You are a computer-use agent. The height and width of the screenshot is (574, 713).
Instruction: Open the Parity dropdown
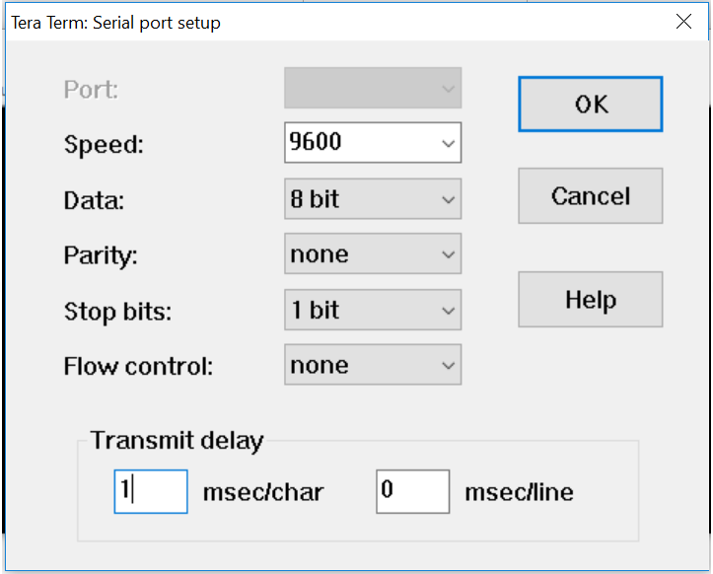[372, 254]
